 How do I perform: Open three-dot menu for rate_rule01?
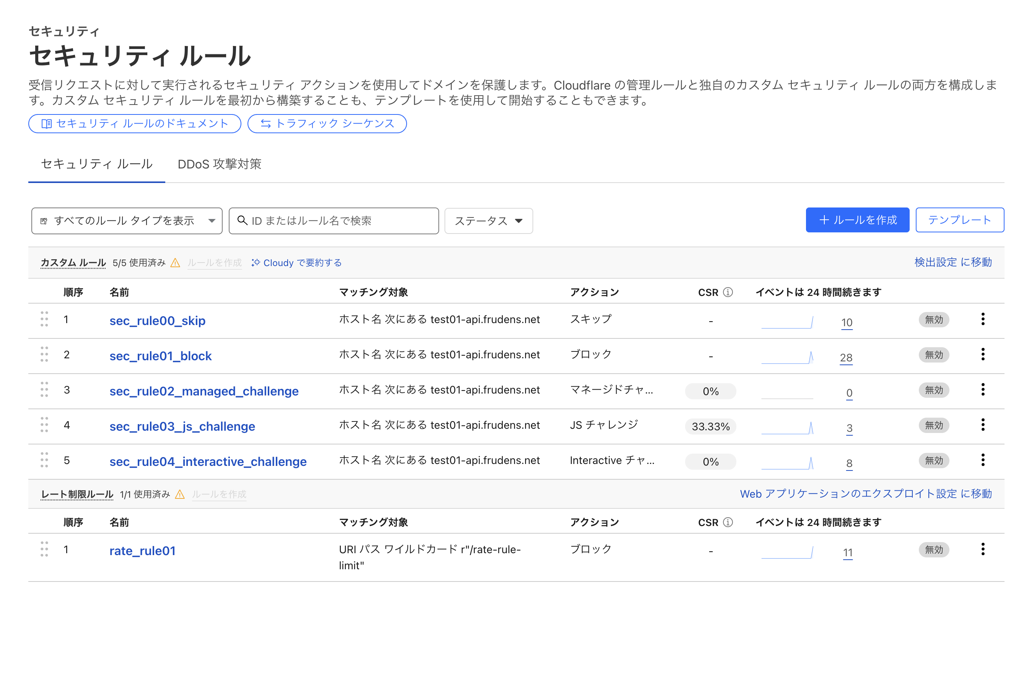pos(982,549)
